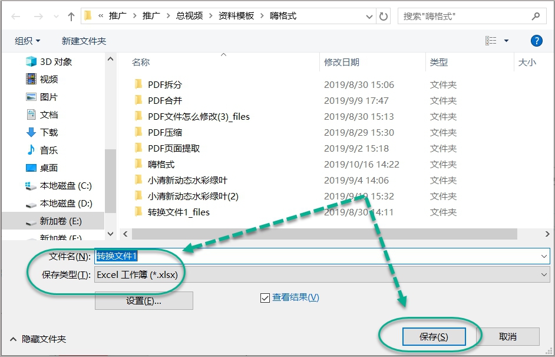This screenshot has width=555, height=357.
Task: Click 总视频 in the breadcrumb path
Action: point(189,17)
